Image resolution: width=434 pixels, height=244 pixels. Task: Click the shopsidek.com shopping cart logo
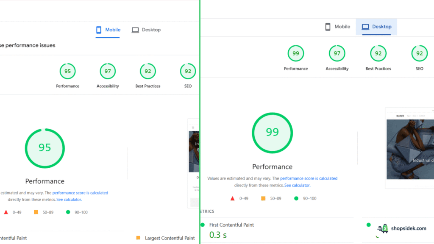(x=383, y=228)
